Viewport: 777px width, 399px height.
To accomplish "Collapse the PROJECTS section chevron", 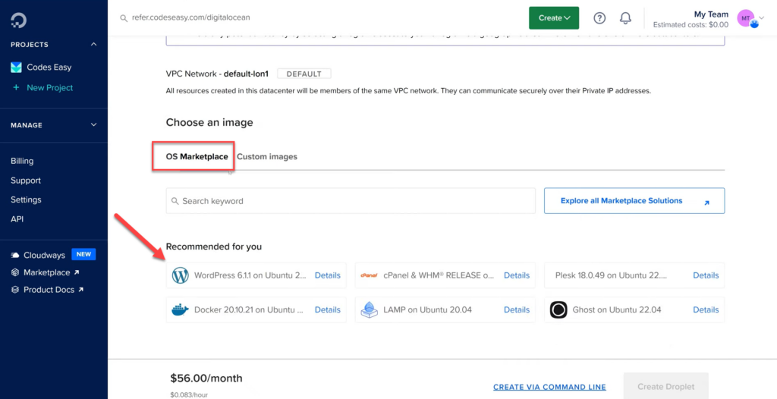I will coord(93,45).
